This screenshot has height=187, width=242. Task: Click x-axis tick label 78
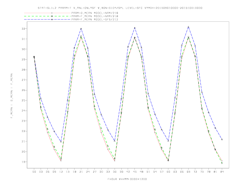click(x=208, y=172)
